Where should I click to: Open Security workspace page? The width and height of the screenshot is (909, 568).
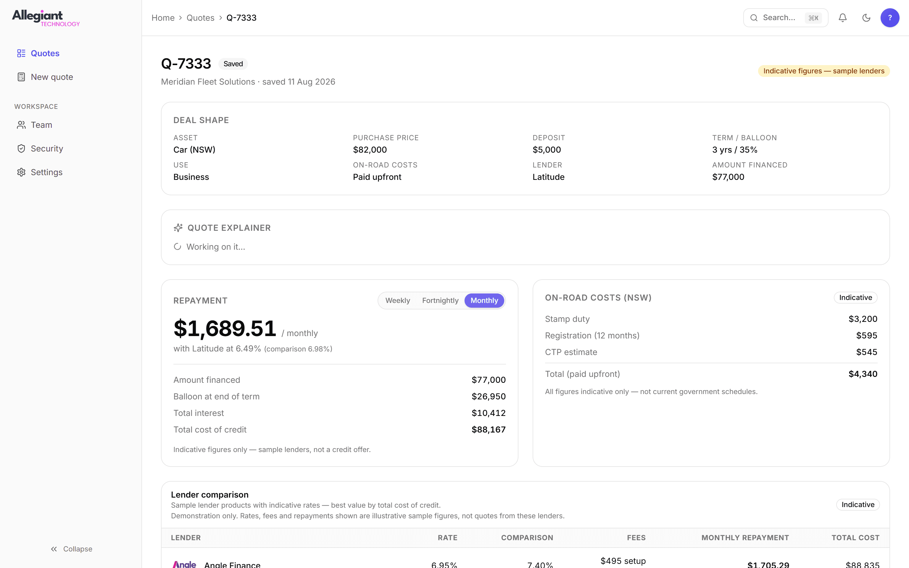click(71, 149)
